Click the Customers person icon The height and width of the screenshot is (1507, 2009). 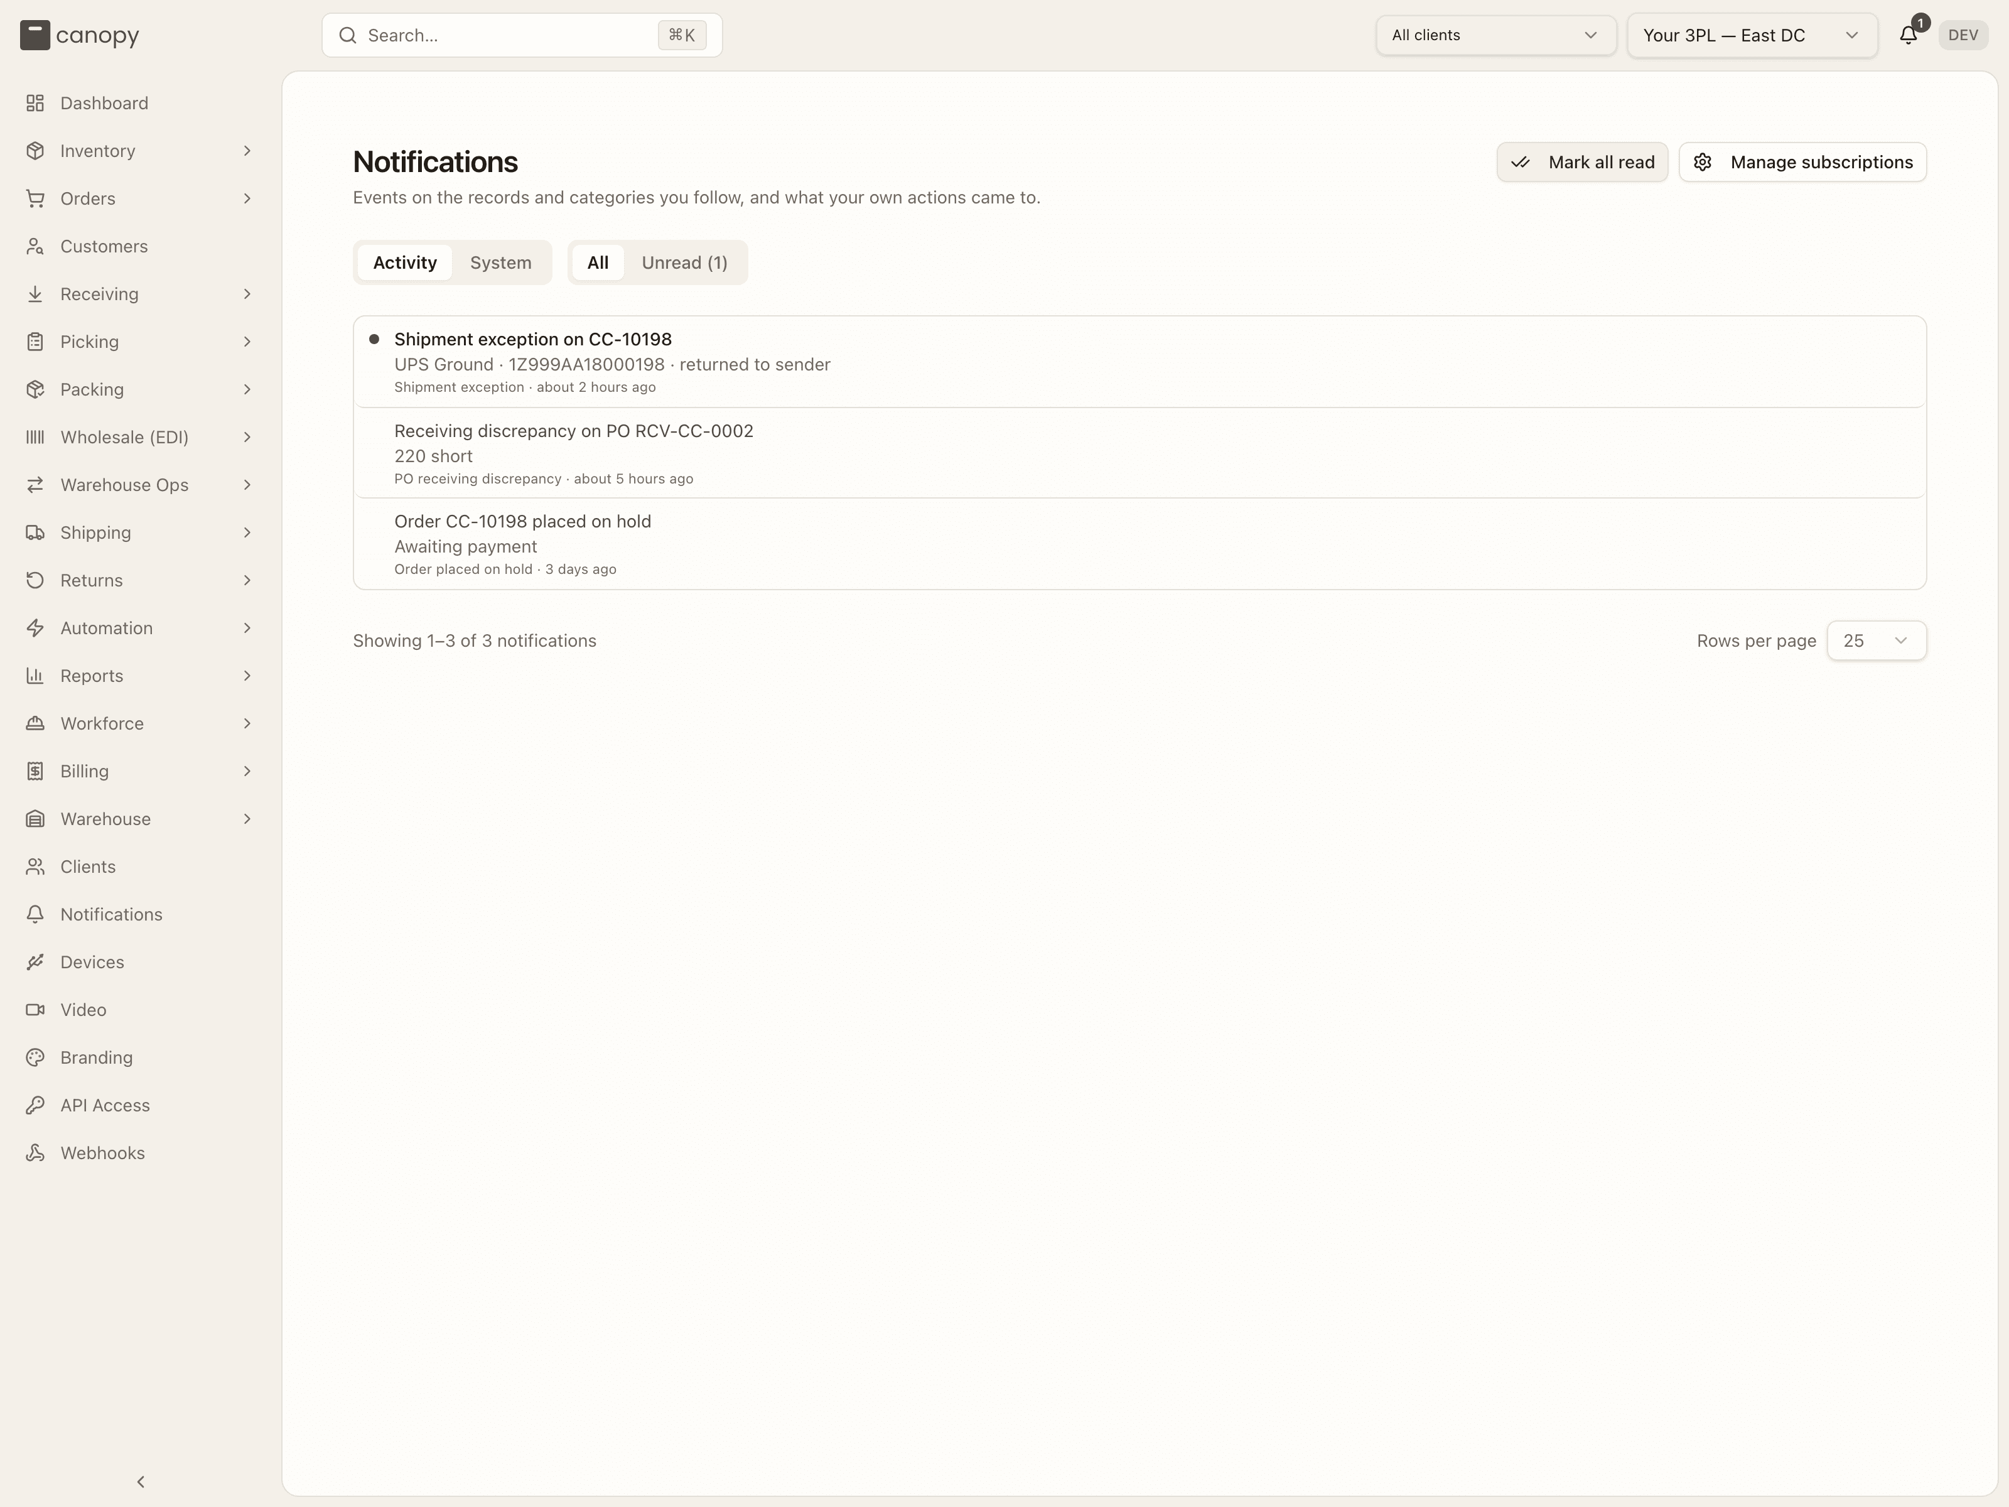click(x=35, y=246)
